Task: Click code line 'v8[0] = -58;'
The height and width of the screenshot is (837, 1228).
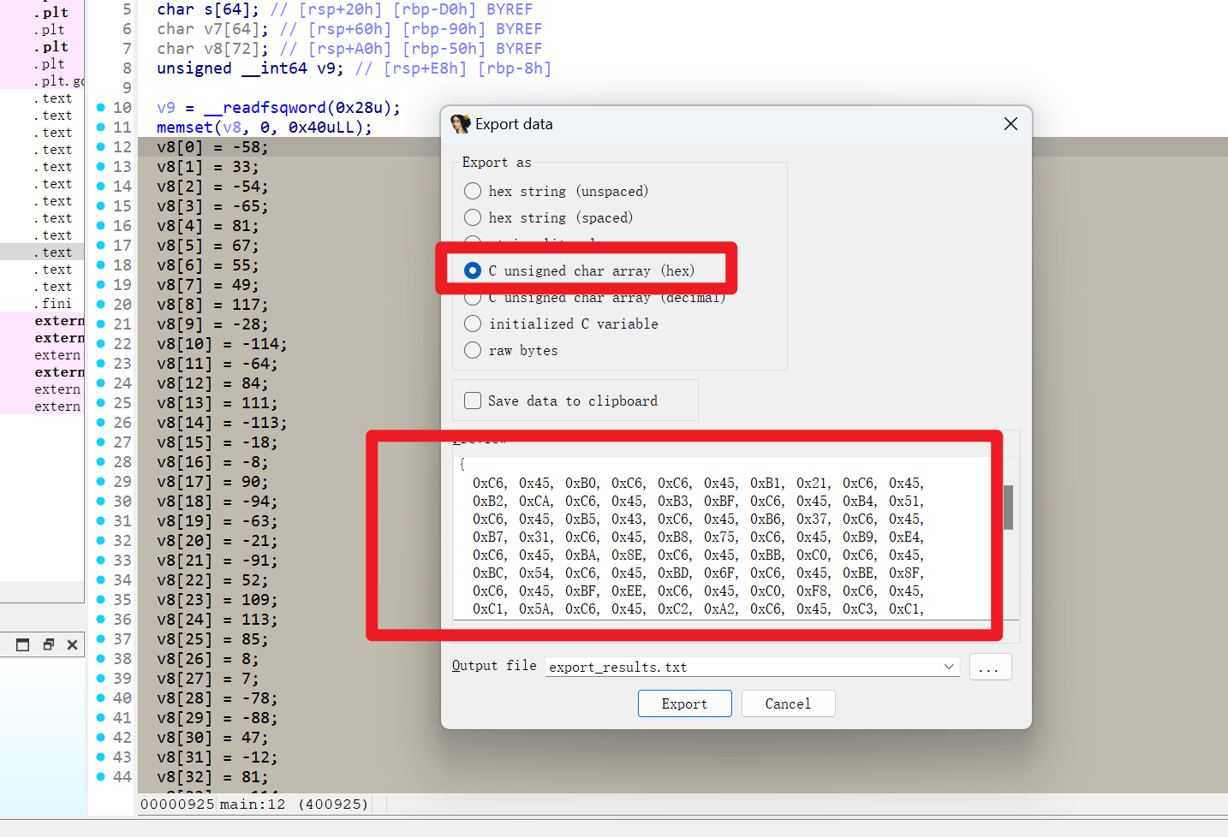Action: [212, 146]
